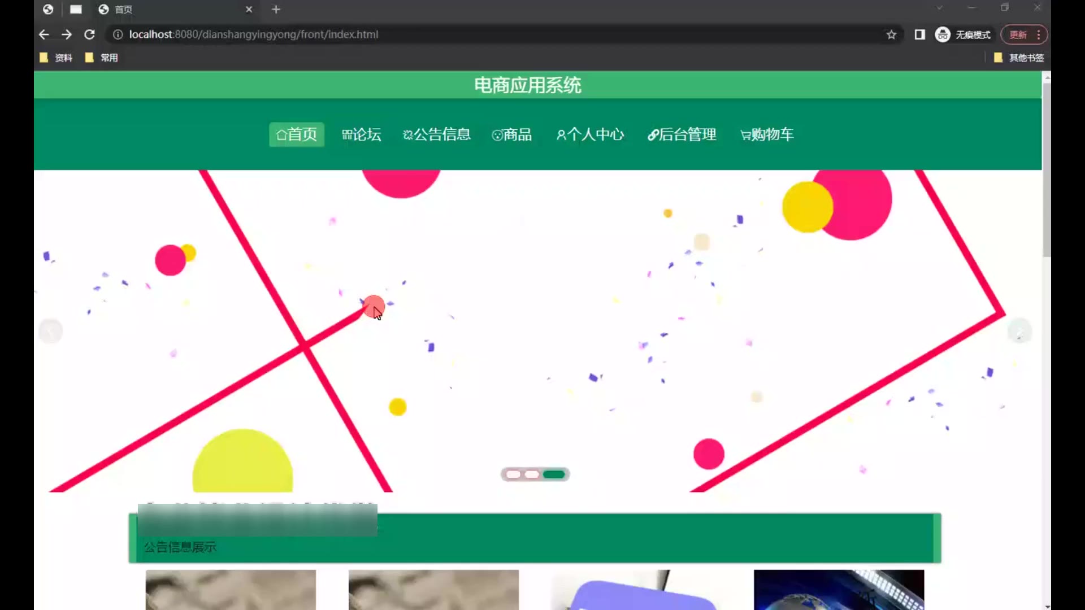Select first carousel indicator dot
This screenshot has height=610, width=1085.
pyautogui.click(x=513, y=474)
